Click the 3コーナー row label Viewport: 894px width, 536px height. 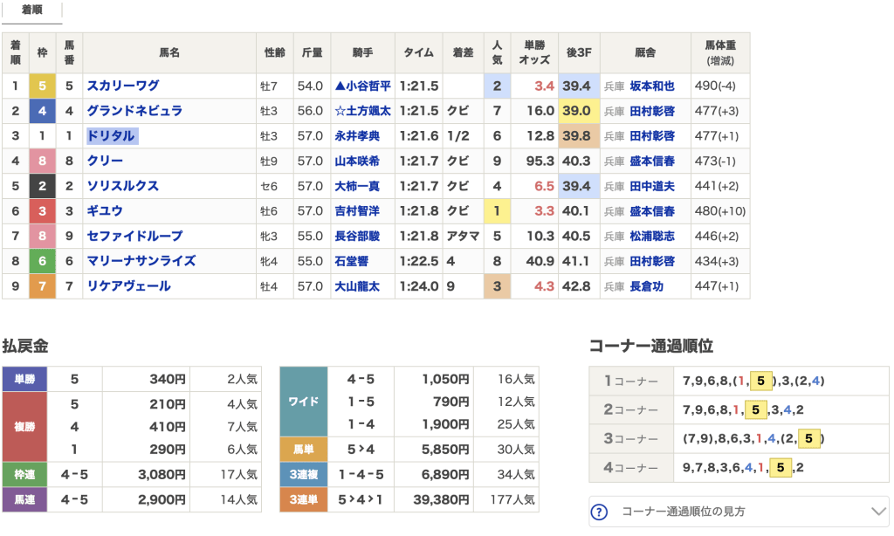point(631,439)
